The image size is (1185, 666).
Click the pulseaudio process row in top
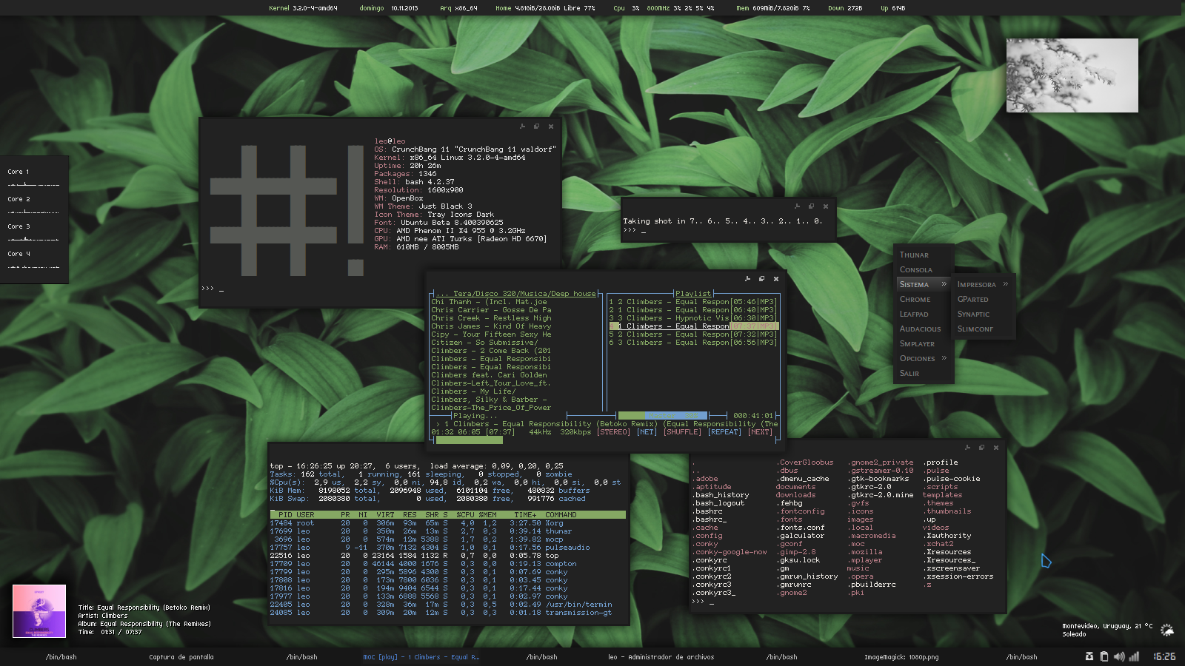(447, 548)
